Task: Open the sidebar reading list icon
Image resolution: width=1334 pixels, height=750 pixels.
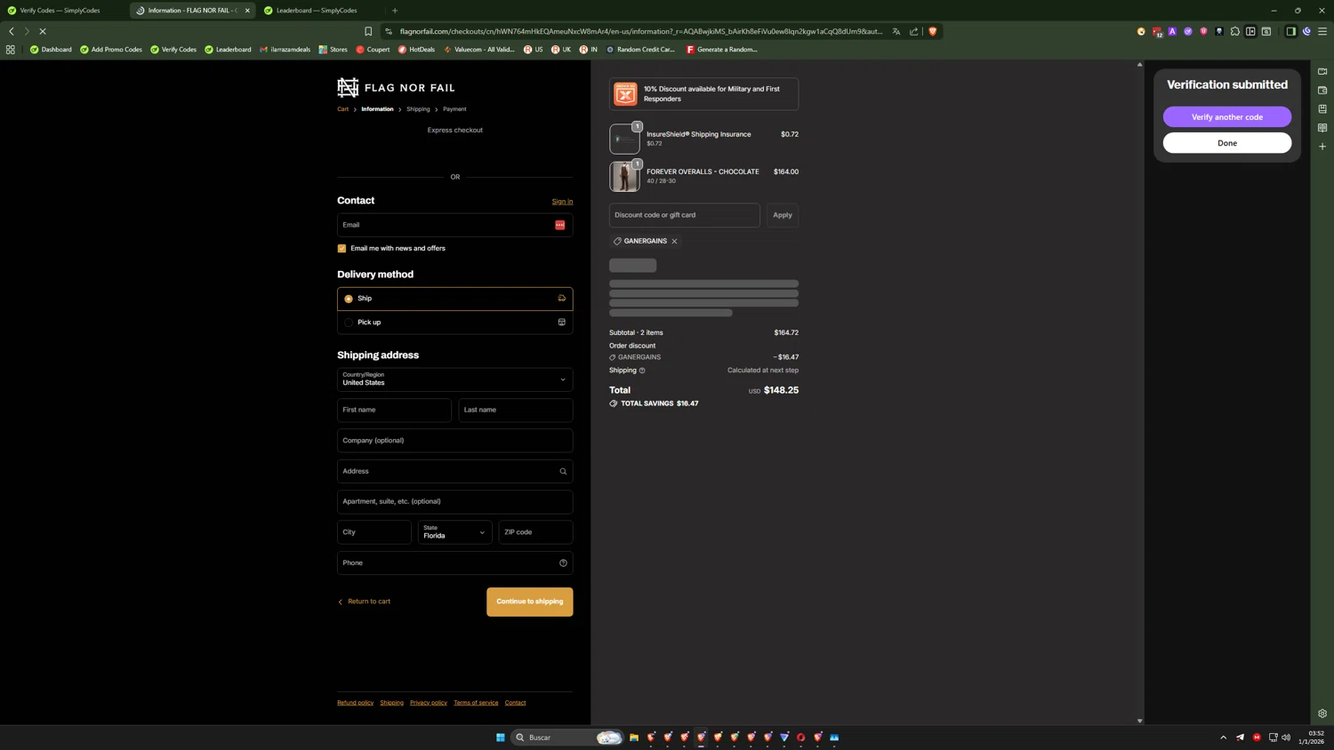Action: (x=1322, y=128)
